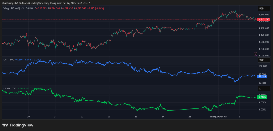Select the DXY · TVC legend title
Image resolution: width=273 pixels, height=131 pixels.
(9, 60)
